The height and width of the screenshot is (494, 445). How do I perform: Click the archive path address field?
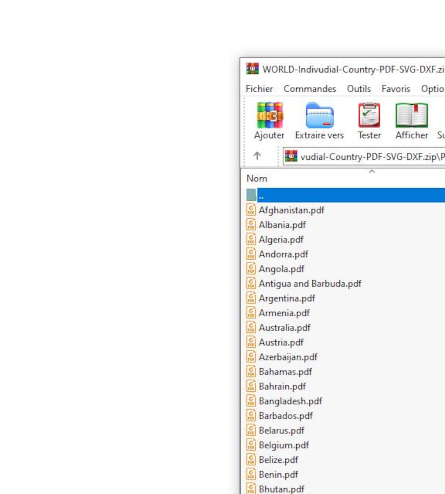pyautogui.click(x=364, y=156)
